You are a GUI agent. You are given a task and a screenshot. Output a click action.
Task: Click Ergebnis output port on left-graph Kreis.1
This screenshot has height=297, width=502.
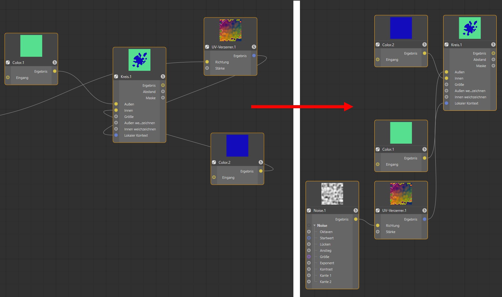tap(163, 85)
